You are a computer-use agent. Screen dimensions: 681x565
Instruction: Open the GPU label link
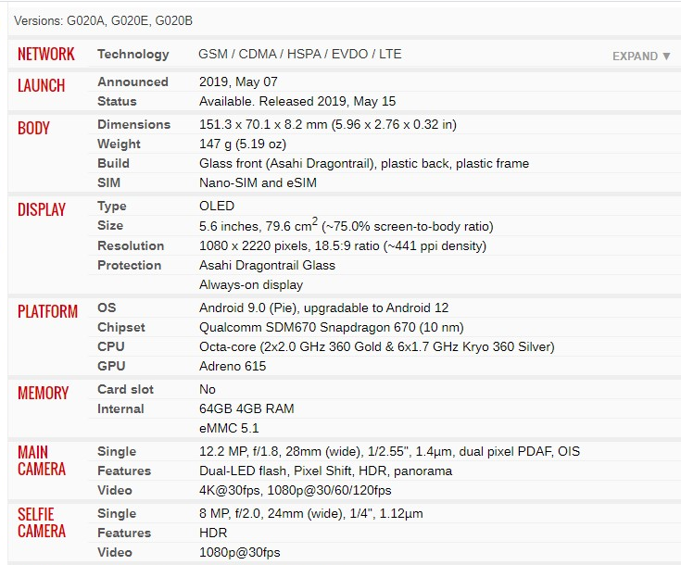(111, 366)
